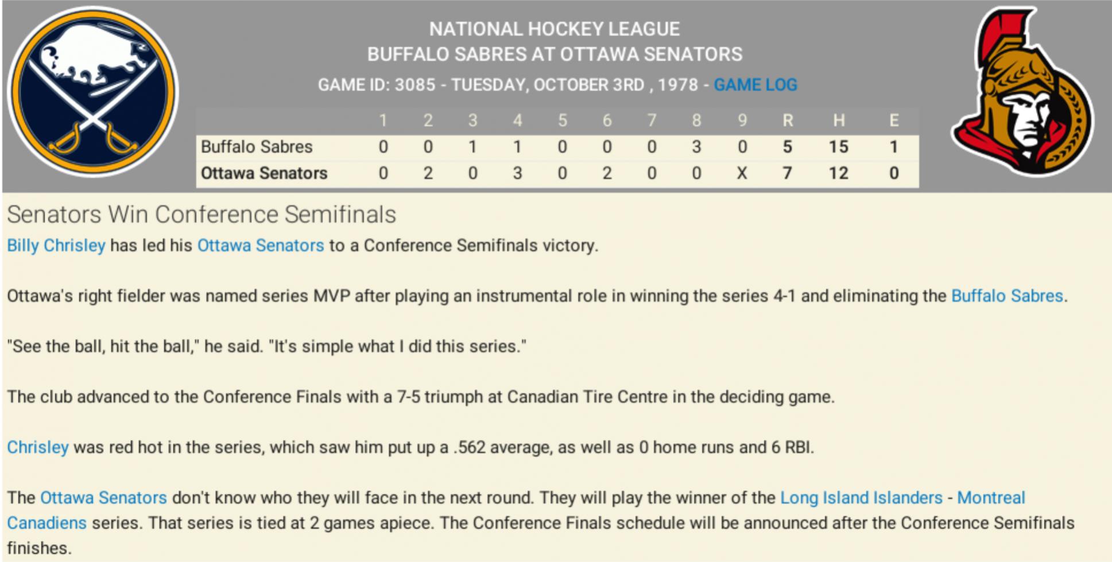Screen dimensions: 1112x562
Task: Open the Long Island Islanders link
Action: click(861, 498)
